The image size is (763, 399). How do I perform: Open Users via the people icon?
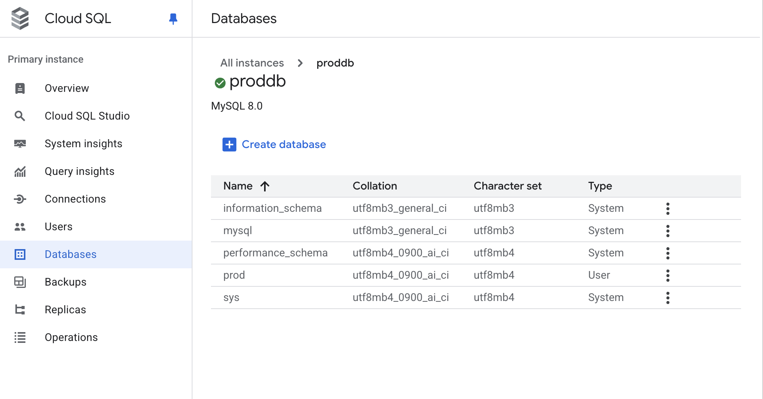click(20, 226)
